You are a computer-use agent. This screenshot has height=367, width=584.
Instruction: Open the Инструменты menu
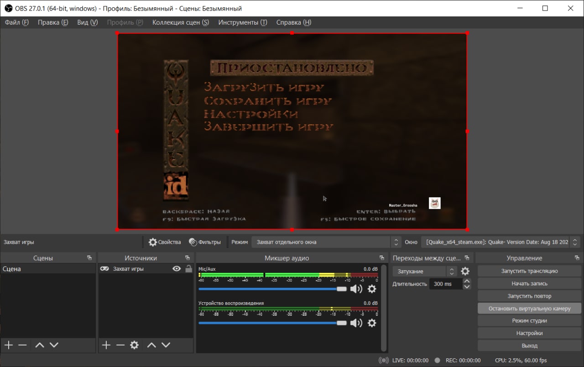pyautogui.click(x=243, y=22)
